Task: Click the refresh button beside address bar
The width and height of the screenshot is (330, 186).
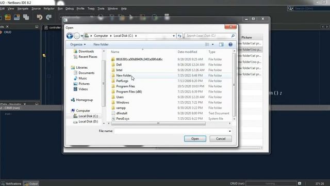Action: coord(179,36)
